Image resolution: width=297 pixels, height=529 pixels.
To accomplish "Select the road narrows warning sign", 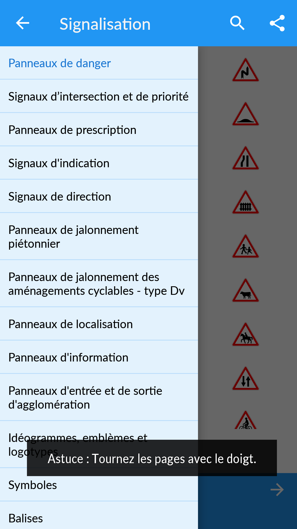I will tap(246, 158).
